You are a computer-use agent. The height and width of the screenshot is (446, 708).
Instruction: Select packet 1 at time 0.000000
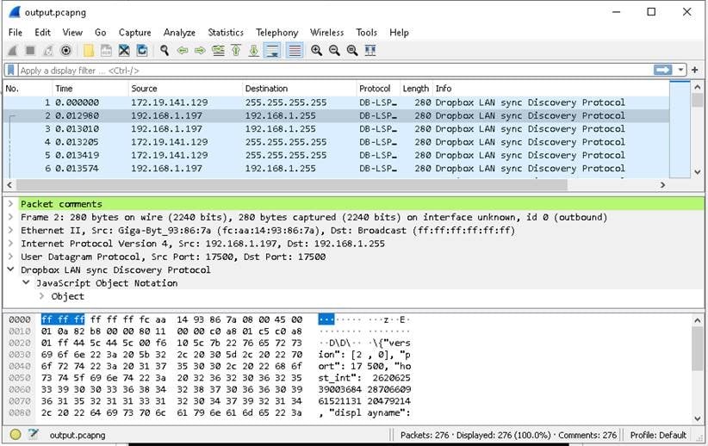point(337,102)
